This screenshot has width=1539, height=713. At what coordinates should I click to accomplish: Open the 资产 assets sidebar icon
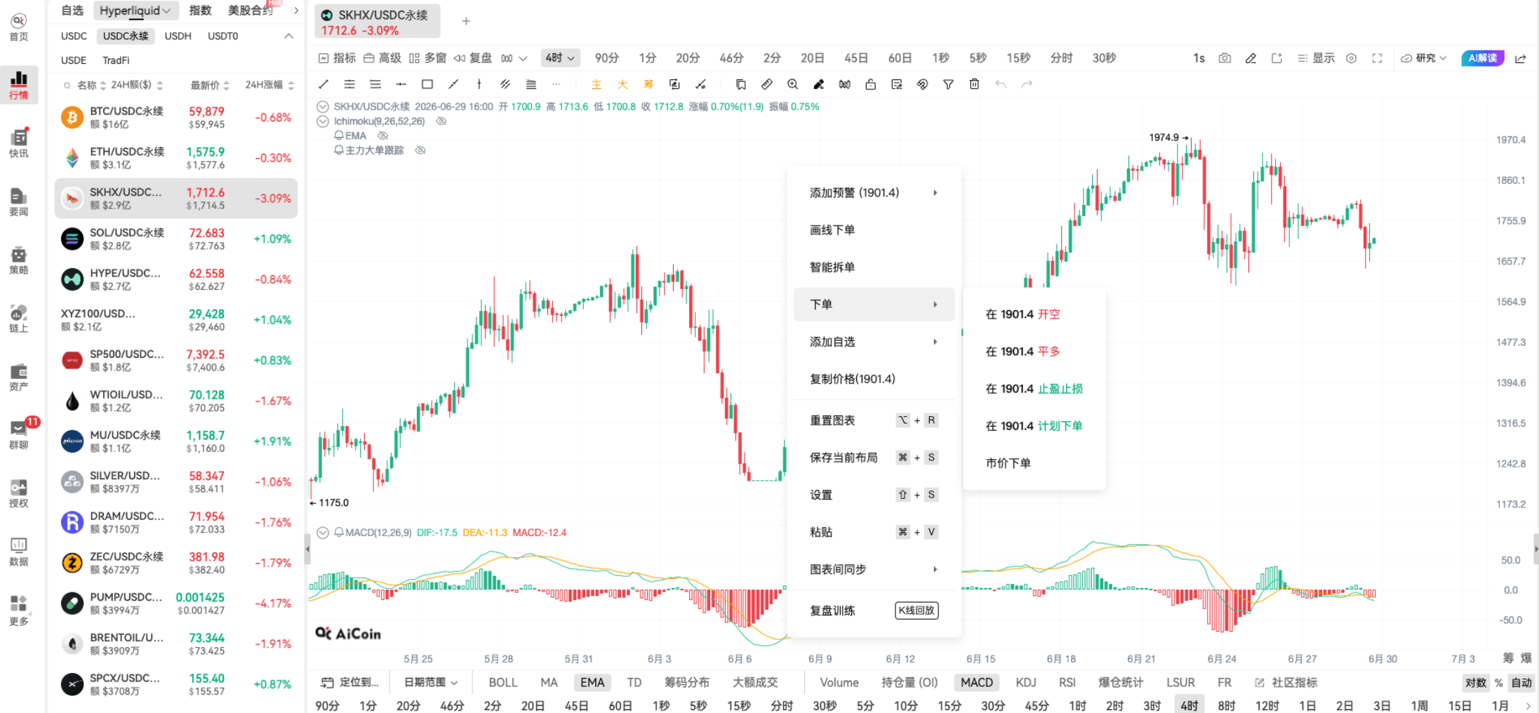coord(19,376)
